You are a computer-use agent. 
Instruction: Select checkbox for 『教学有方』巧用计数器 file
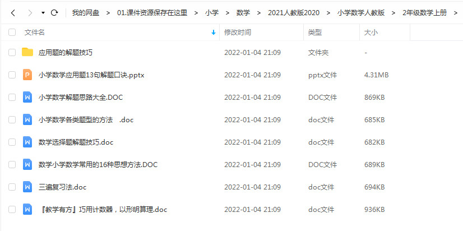pyautogui.click(x=12, y=210)
